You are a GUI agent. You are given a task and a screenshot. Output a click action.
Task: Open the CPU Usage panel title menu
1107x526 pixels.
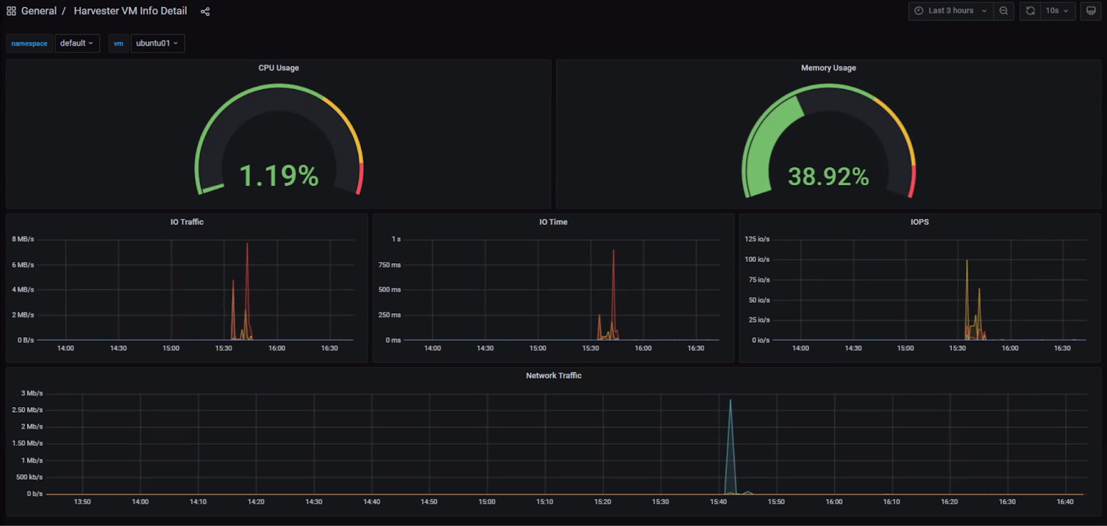279,68
